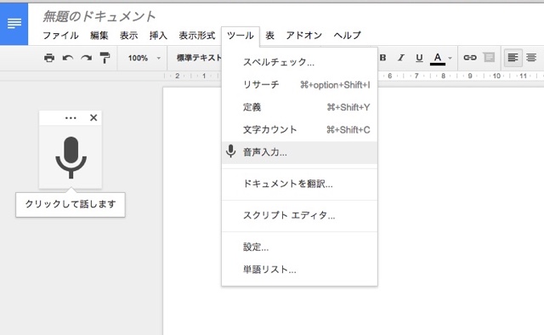Choose 定義 from the tools menu
This screenshot has width=544, height=335.
[x=299, y=107]
